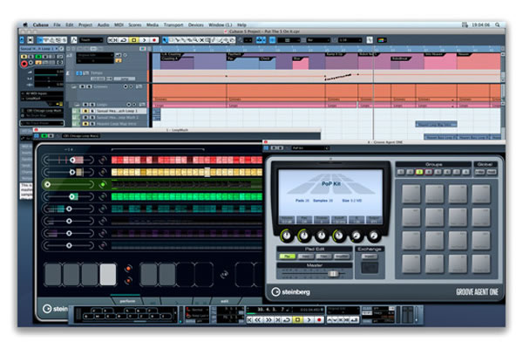The image size is (523, 349).
Task: Click the upper orange LoopMash scene button
Action: pos(128,268)
